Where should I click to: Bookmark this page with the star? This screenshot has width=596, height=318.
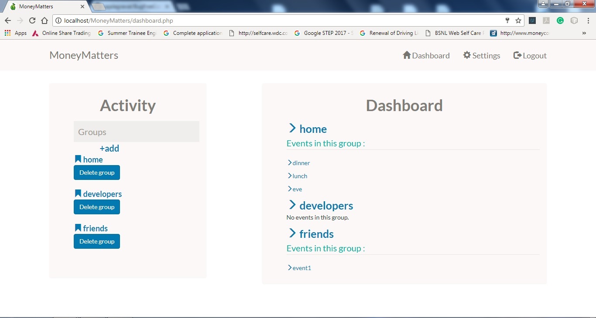pos(518,20)
